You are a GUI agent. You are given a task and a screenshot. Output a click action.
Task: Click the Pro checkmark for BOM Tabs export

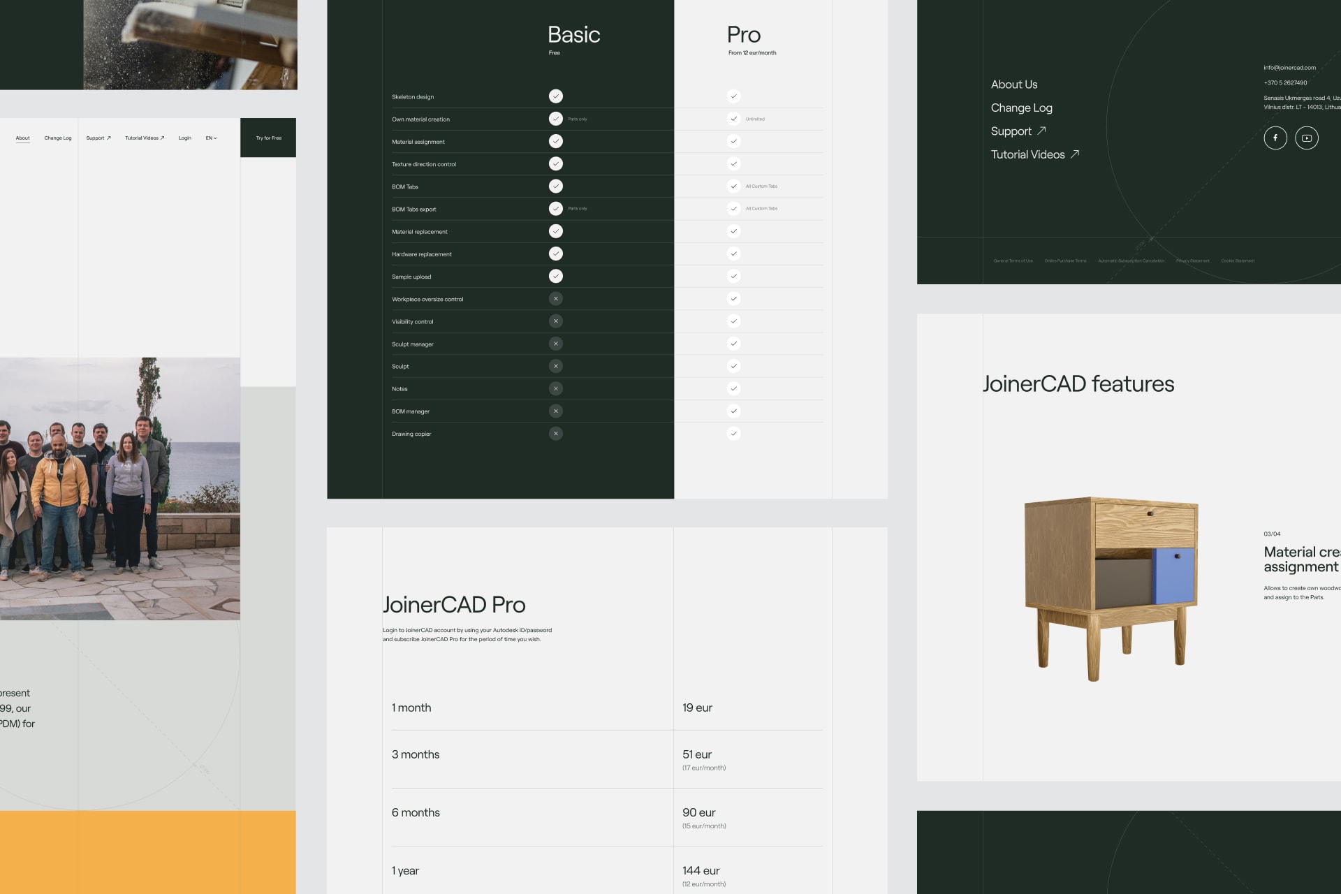[733, 208]
